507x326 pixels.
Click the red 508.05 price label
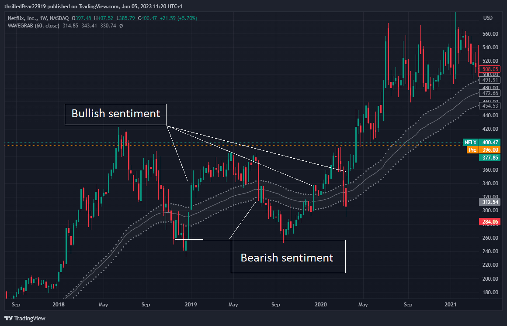490,69
